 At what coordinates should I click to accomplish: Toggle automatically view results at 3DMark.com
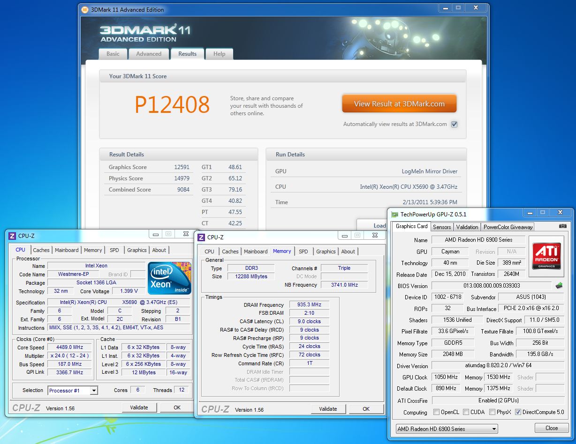tap(454, 124)
